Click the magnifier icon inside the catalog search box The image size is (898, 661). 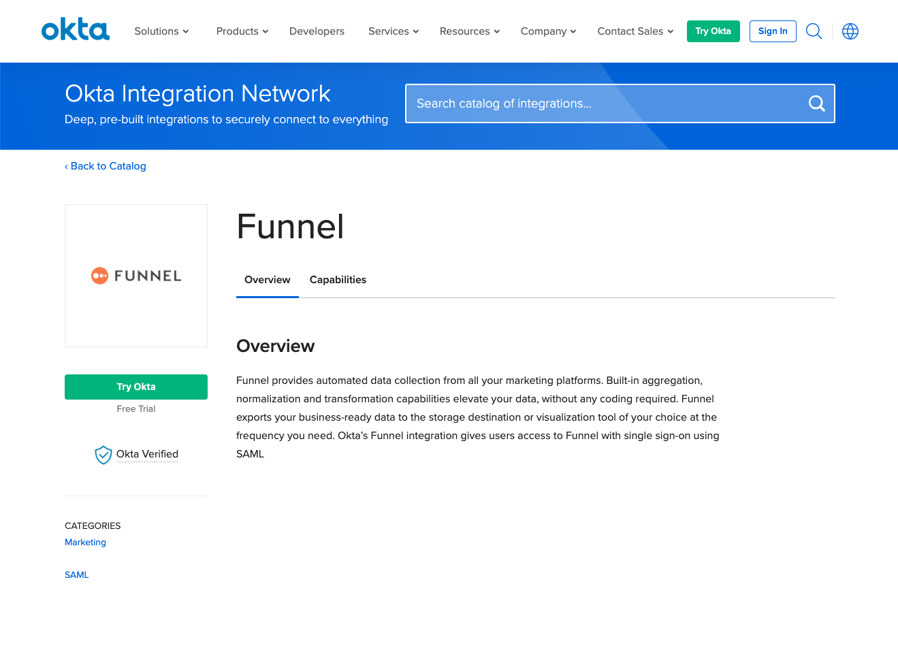(816, 103)
